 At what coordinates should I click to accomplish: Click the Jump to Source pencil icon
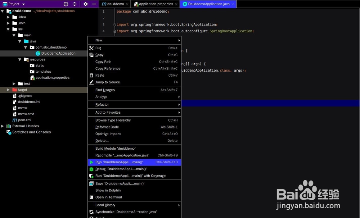[x=91, y=82]
